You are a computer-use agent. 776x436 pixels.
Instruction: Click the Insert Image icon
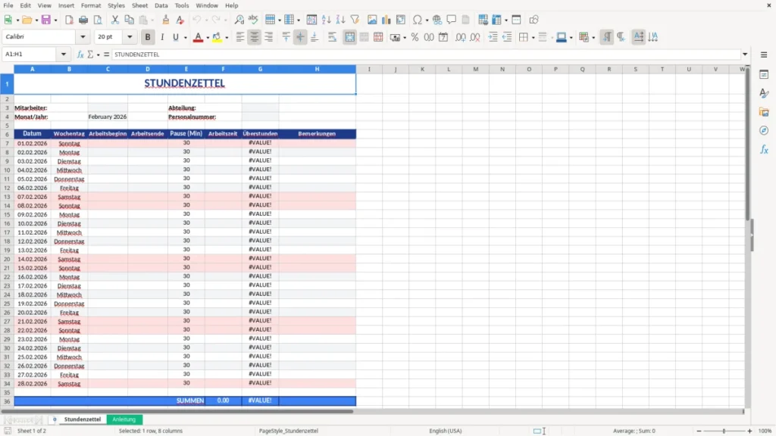[x=372, y=20]
